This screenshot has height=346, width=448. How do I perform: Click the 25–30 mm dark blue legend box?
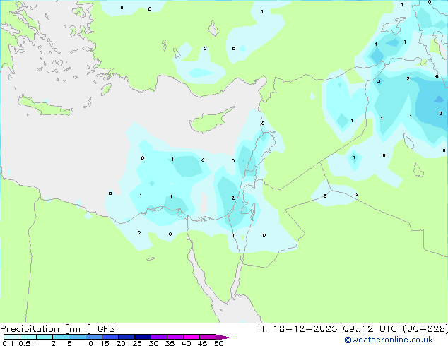pyautogui.click(x=142, y=337)
